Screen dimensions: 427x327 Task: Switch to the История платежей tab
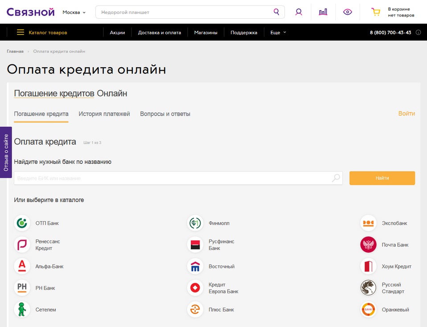[x=104, y=114]
